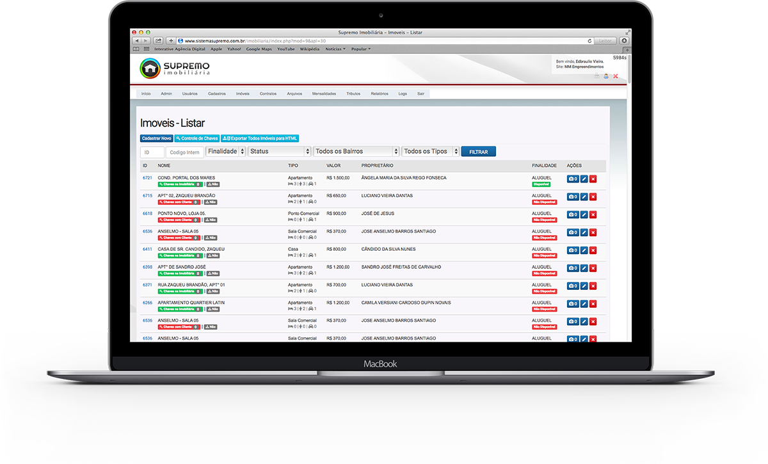Image resolution: width=768 pixels, height=464 pixels.
Task: Open the Mensalidades menu
Action: 324,93
